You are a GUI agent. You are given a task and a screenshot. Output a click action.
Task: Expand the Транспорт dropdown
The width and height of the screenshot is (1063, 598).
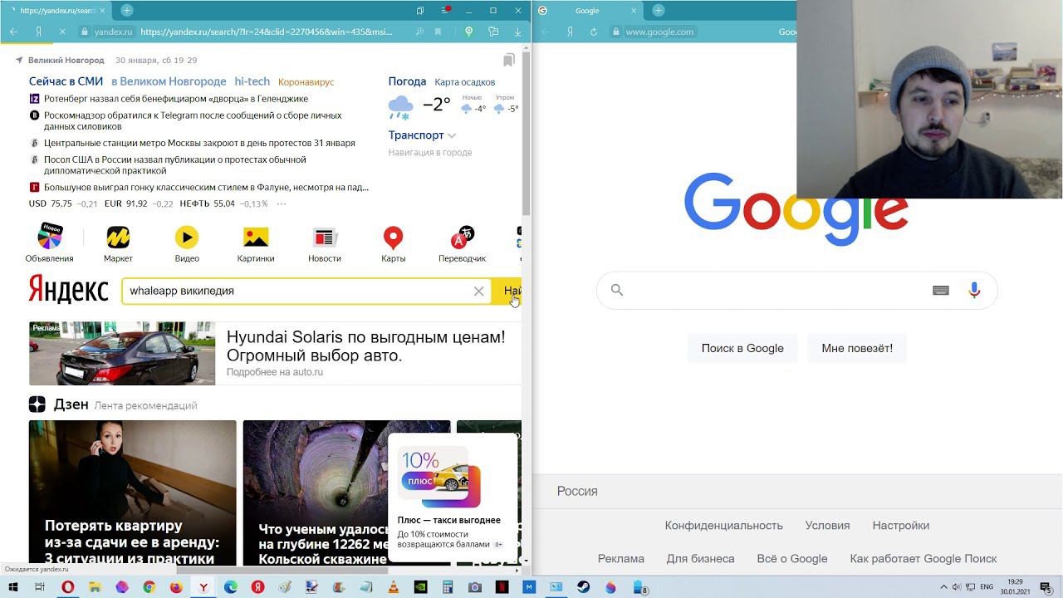[x=452, y=135]
